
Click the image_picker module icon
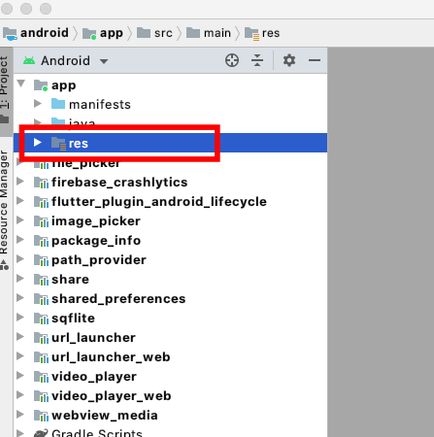[41, 221]
